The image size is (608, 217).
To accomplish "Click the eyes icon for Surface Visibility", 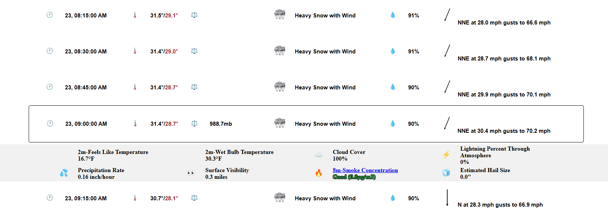I will (191, 173).
